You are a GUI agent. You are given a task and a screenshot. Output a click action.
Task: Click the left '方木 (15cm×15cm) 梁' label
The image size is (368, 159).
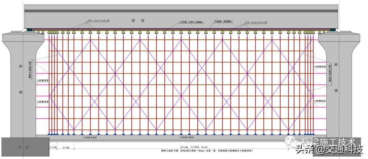click(98, 21)
